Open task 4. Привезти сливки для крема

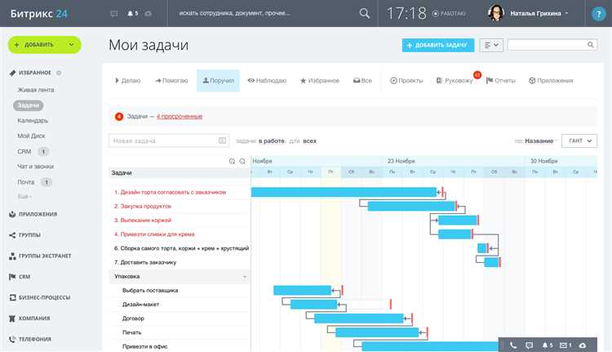pyautogui.click(x=154, y=234)
